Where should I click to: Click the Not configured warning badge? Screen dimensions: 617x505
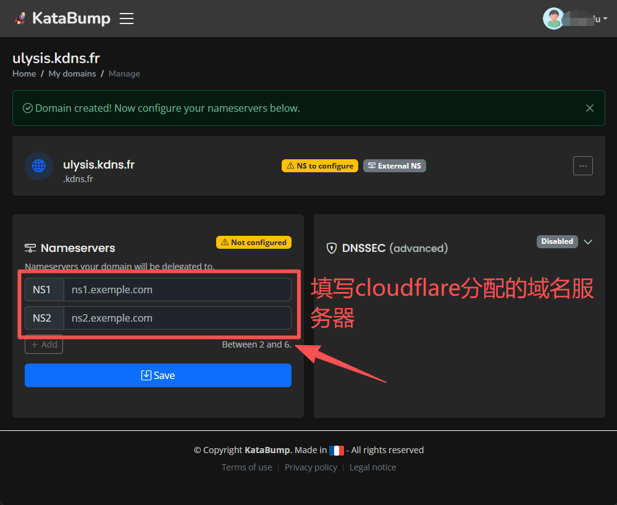tap(254, 242)
